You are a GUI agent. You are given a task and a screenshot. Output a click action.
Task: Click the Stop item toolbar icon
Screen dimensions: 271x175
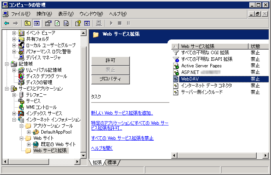[119, 23]
